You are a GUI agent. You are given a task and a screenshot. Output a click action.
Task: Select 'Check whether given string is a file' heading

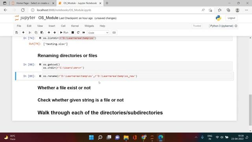point(80,100)
